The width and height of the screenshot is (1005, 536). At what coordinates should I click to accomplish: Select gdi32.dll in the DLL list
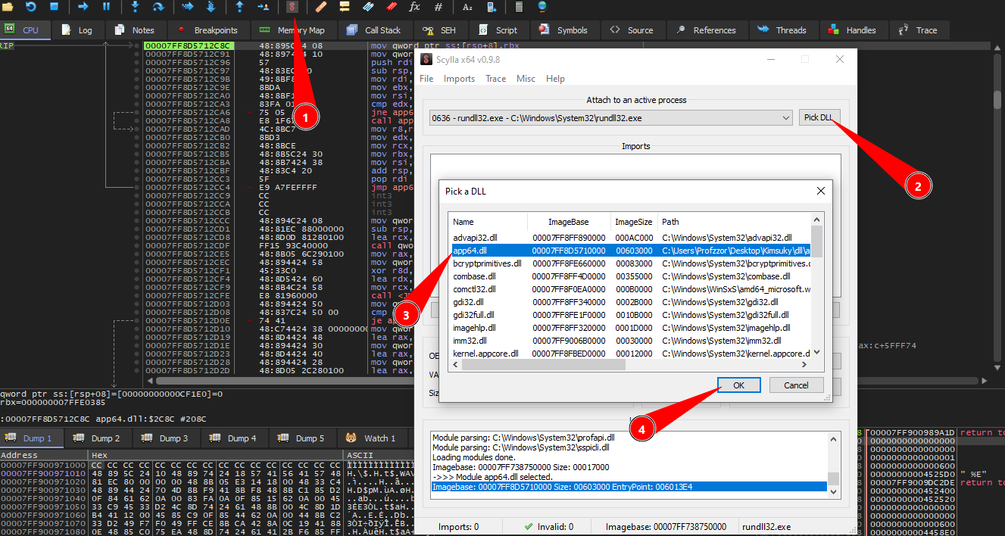pyautogui.click(x=469, y=302)
